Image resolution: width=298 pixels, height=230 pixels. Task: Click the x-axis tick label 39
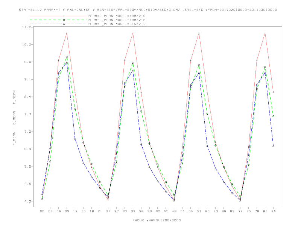click(x=150, y=211)
